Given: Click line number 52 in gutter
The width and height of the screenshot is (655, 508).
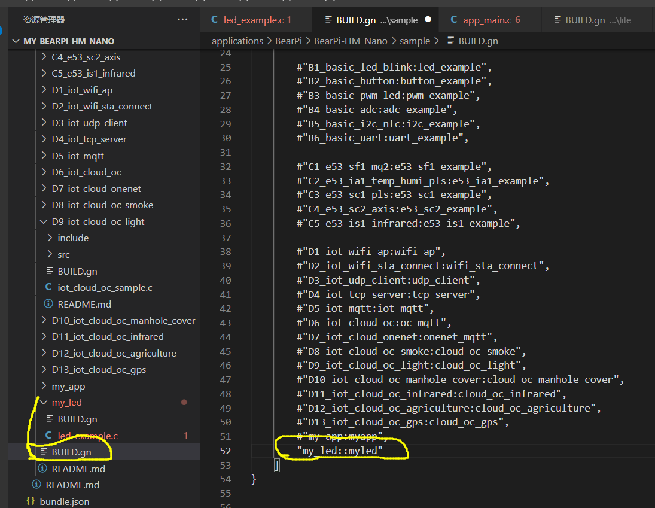Looking at the screenshot, I should [x=226, y=451].
